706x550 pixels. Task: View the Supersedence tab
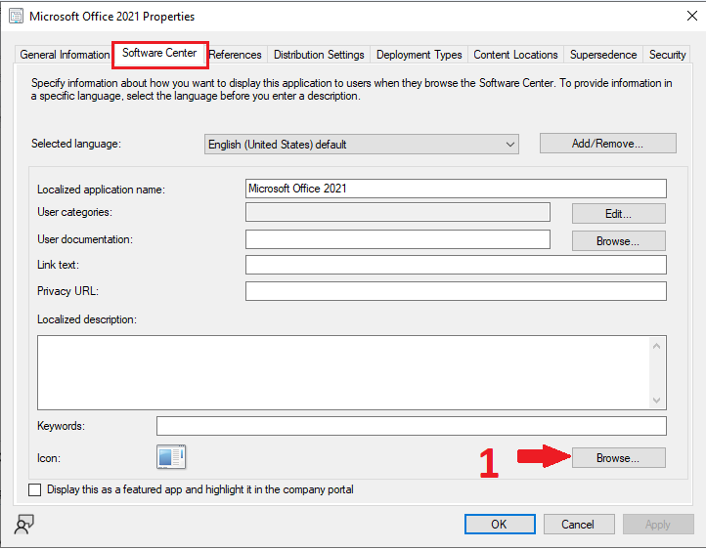(603, 55)
